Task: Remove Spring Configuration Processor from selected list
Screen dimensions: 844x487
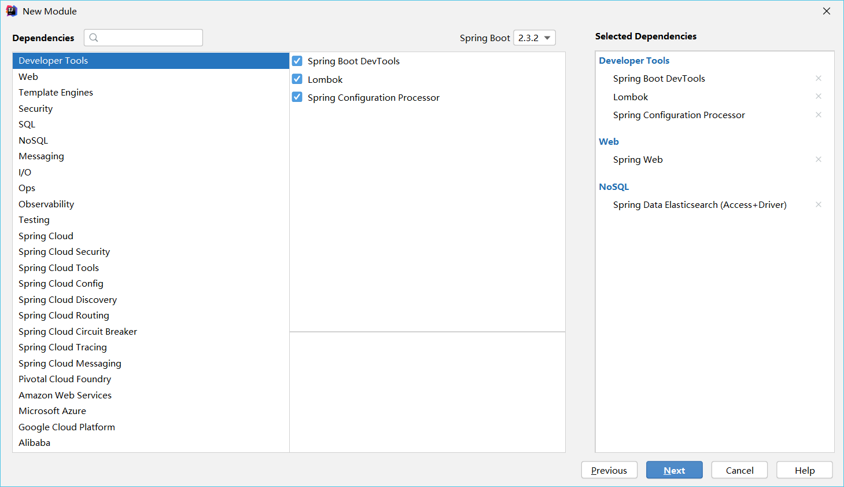Action: pos(819,115)
